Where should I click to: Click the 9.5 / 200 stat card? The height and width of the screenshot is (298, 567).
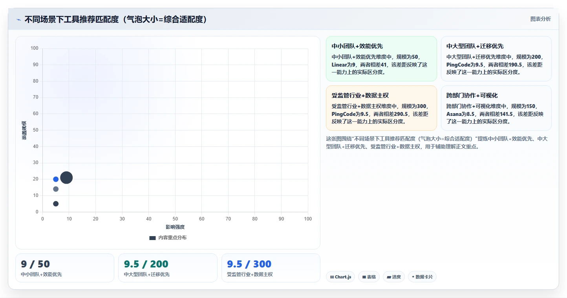pyautogui.click(x=168, y=268)
